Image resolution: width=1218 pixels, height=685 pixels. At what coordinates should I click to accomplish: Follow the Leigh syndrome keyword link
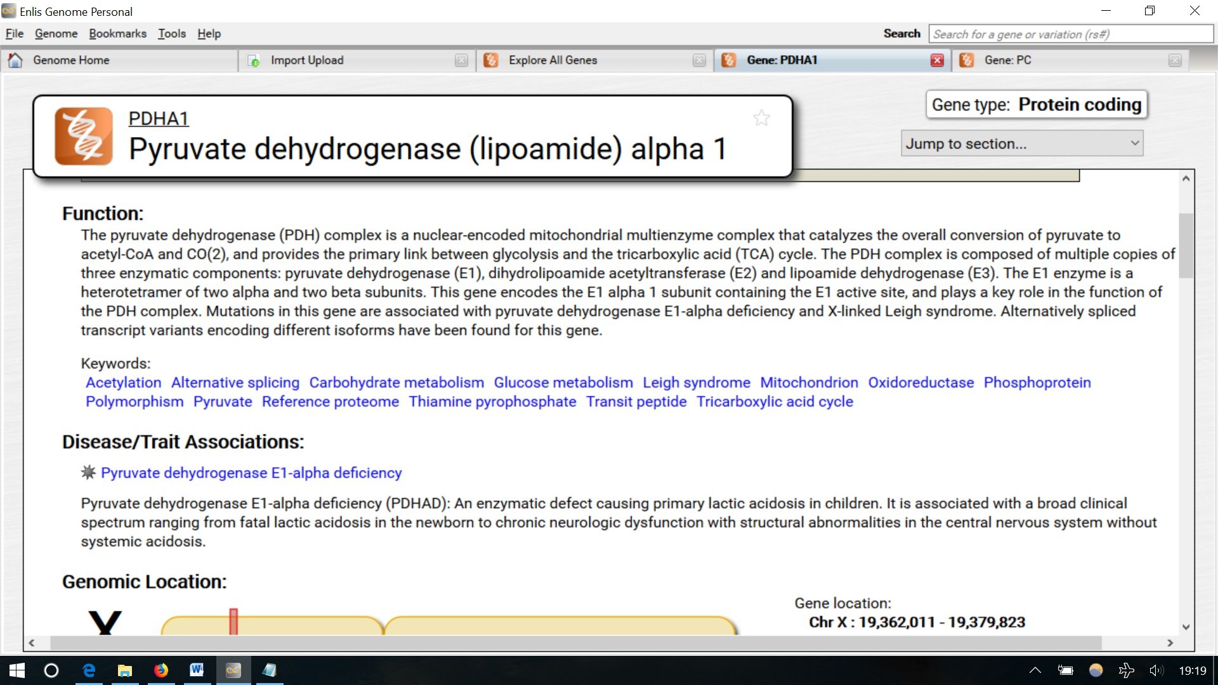pyautogui.click(x=696, y=382)
